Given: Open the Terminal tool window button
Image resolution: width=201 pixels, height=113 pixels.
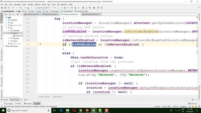Looking at the screenshot, I should pos(28,104).
